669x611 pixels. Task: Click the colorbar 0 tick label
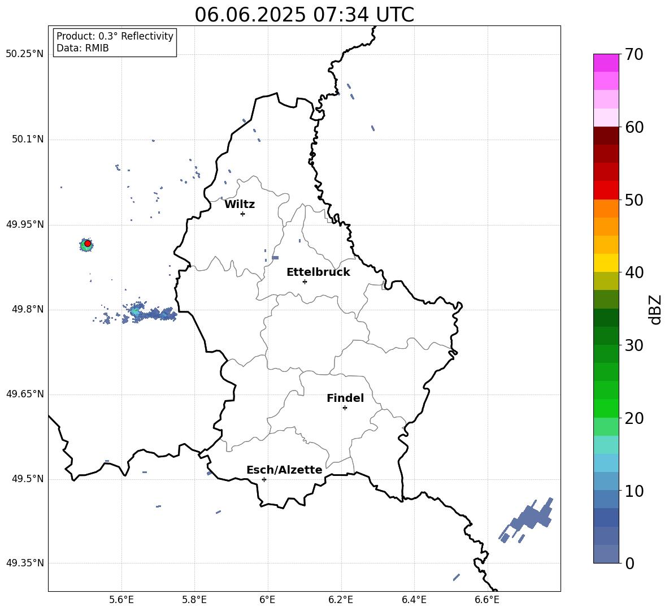629,563
